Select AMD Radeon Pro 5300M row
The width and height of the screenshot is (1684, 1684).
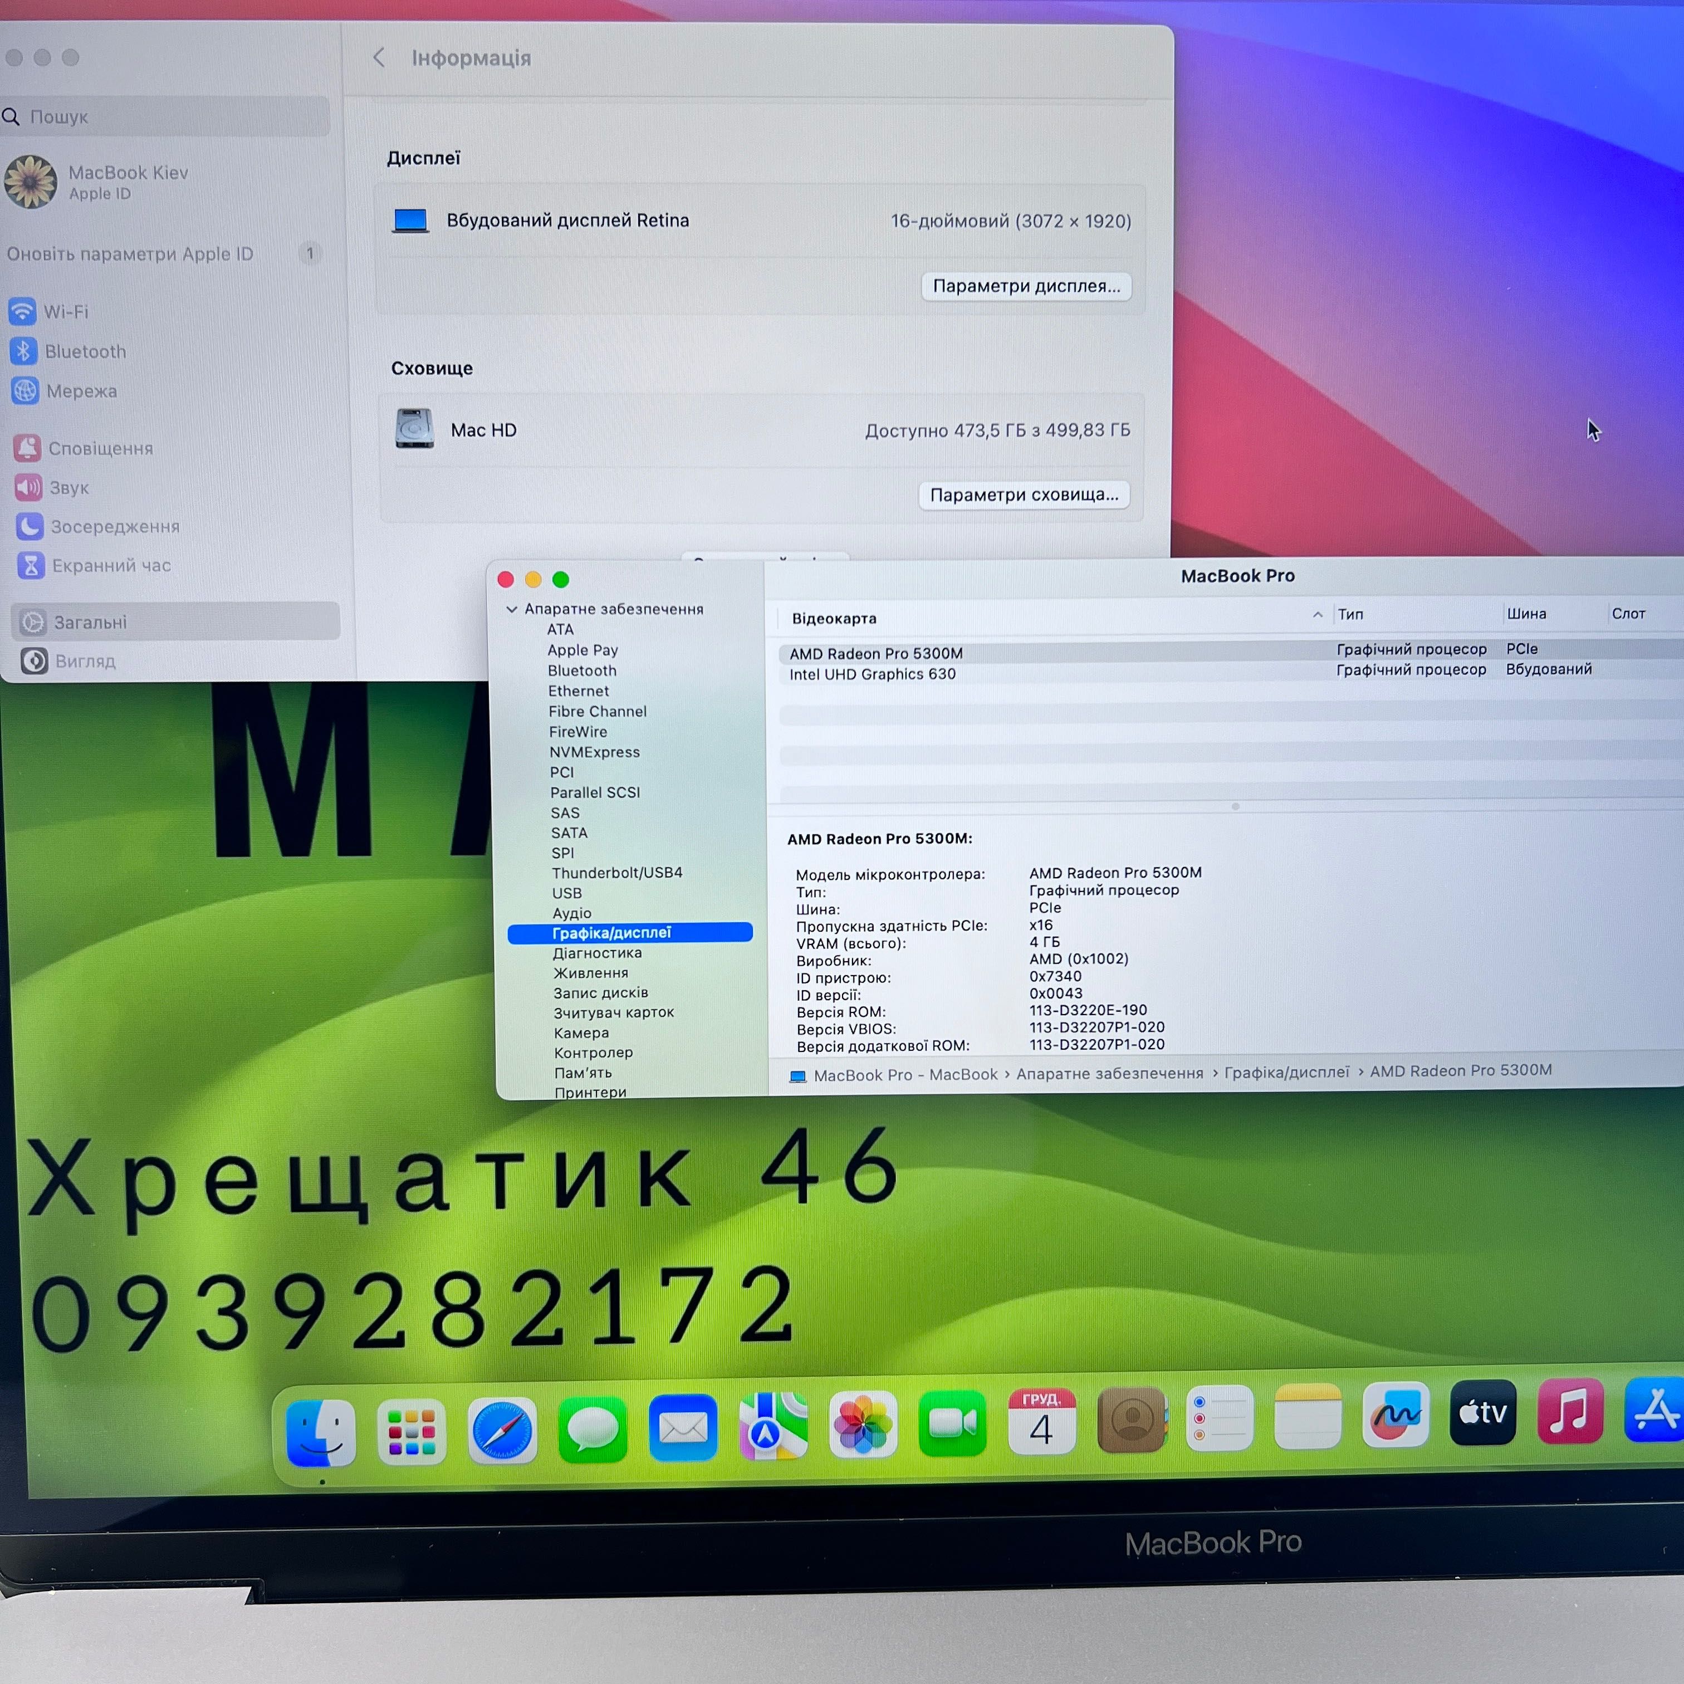click(x=1231, y=652)
